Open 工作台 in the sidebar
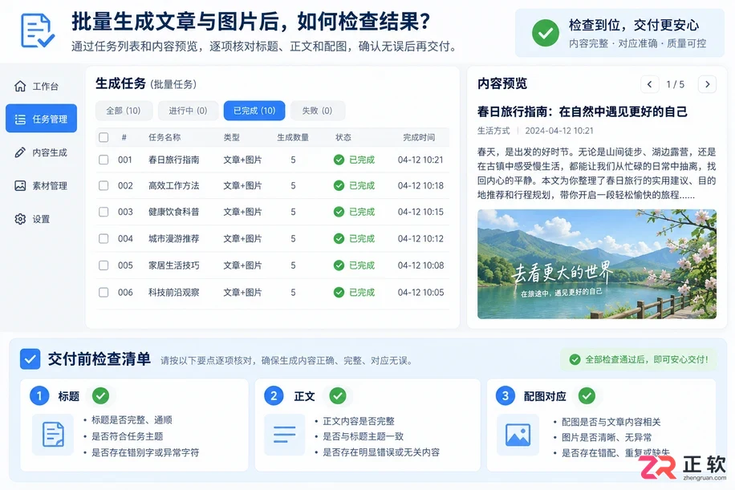This screenshot has width=735, height=490. [x=41, y=86]
